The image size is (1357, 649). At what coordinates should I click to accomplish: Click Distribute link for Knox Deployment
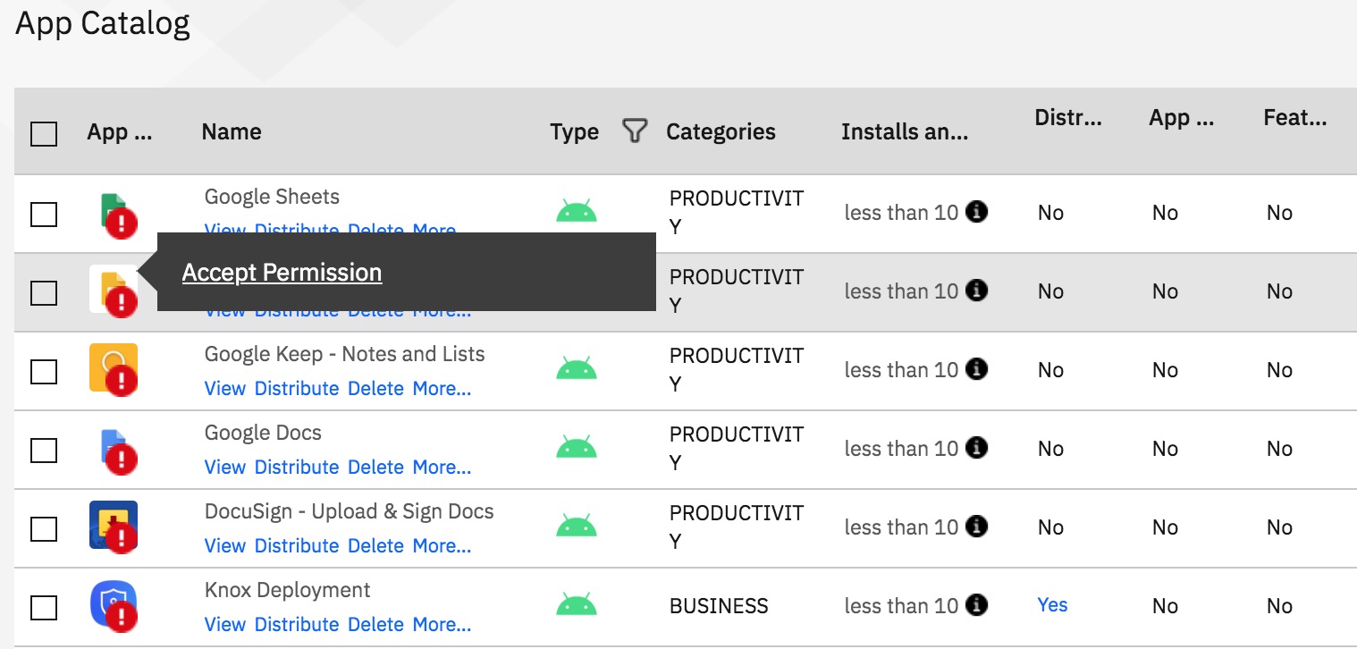[297, 625]
